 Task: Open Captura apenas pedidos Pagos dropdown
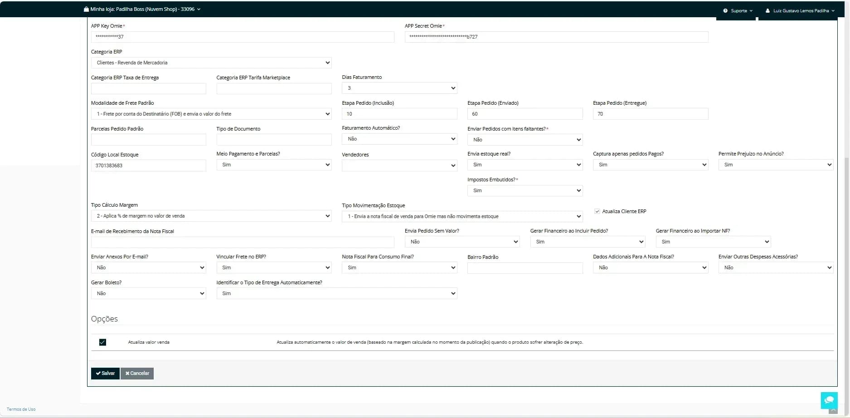coord(651,165)
